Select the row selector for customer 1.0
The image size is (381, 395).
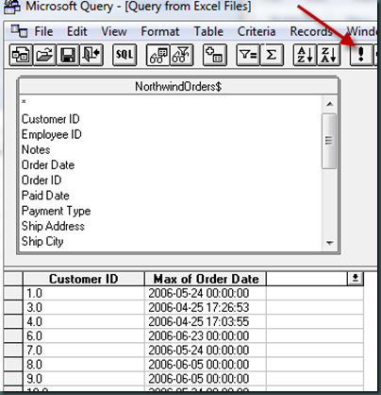click(13, 293)
